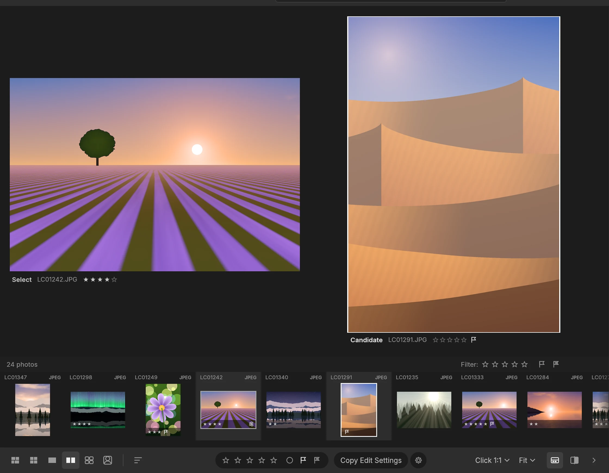Screen dimensions: 609x473
Task: Filter by picked flag status
Action: point(542,364)
